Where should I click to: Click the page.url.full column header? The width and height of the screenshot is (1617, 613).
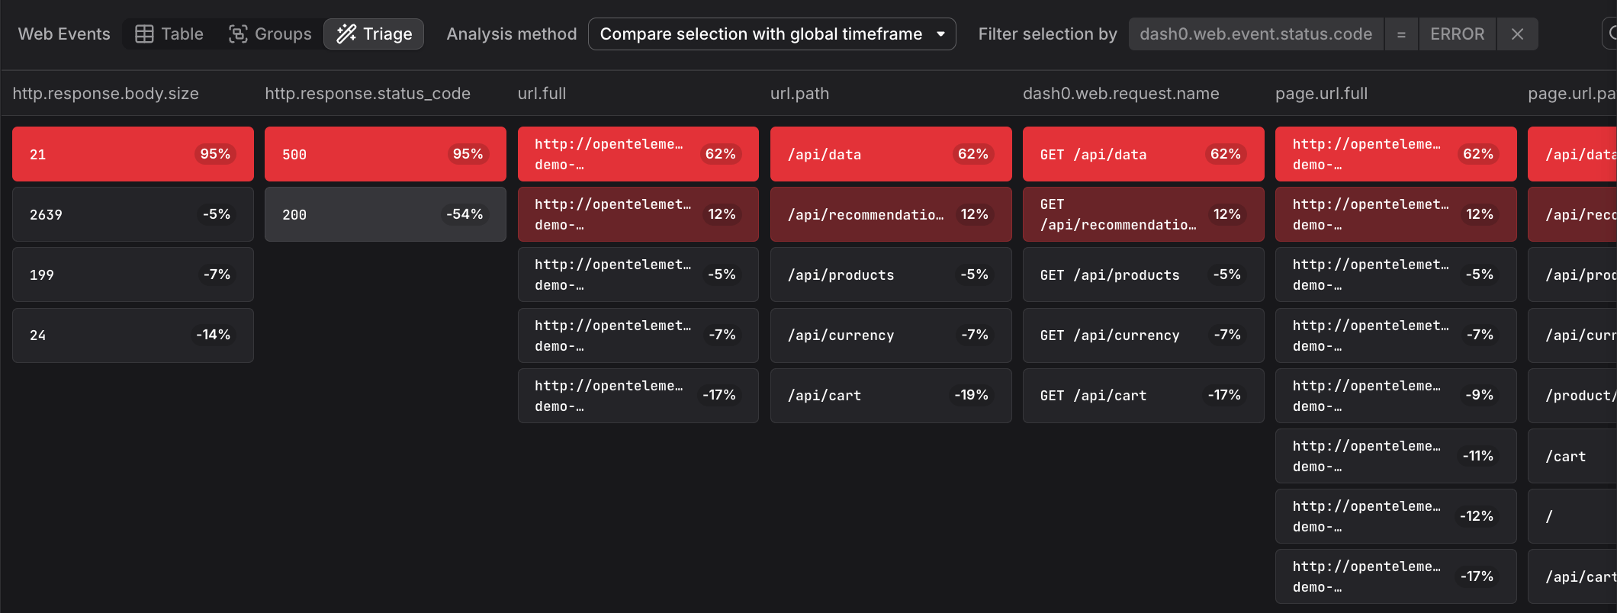click(1321, 93)
